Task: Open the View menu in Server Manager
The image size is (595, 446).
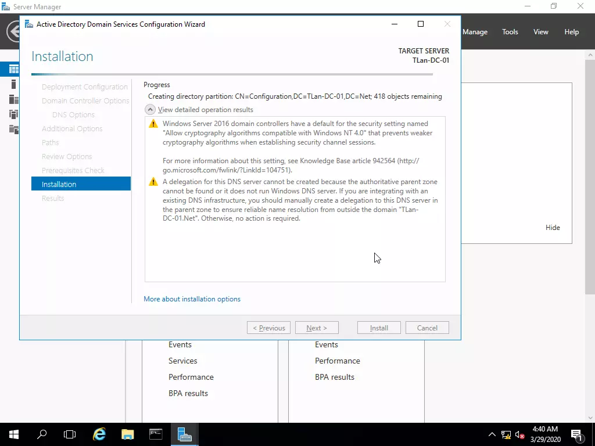Action: [541, 32]
